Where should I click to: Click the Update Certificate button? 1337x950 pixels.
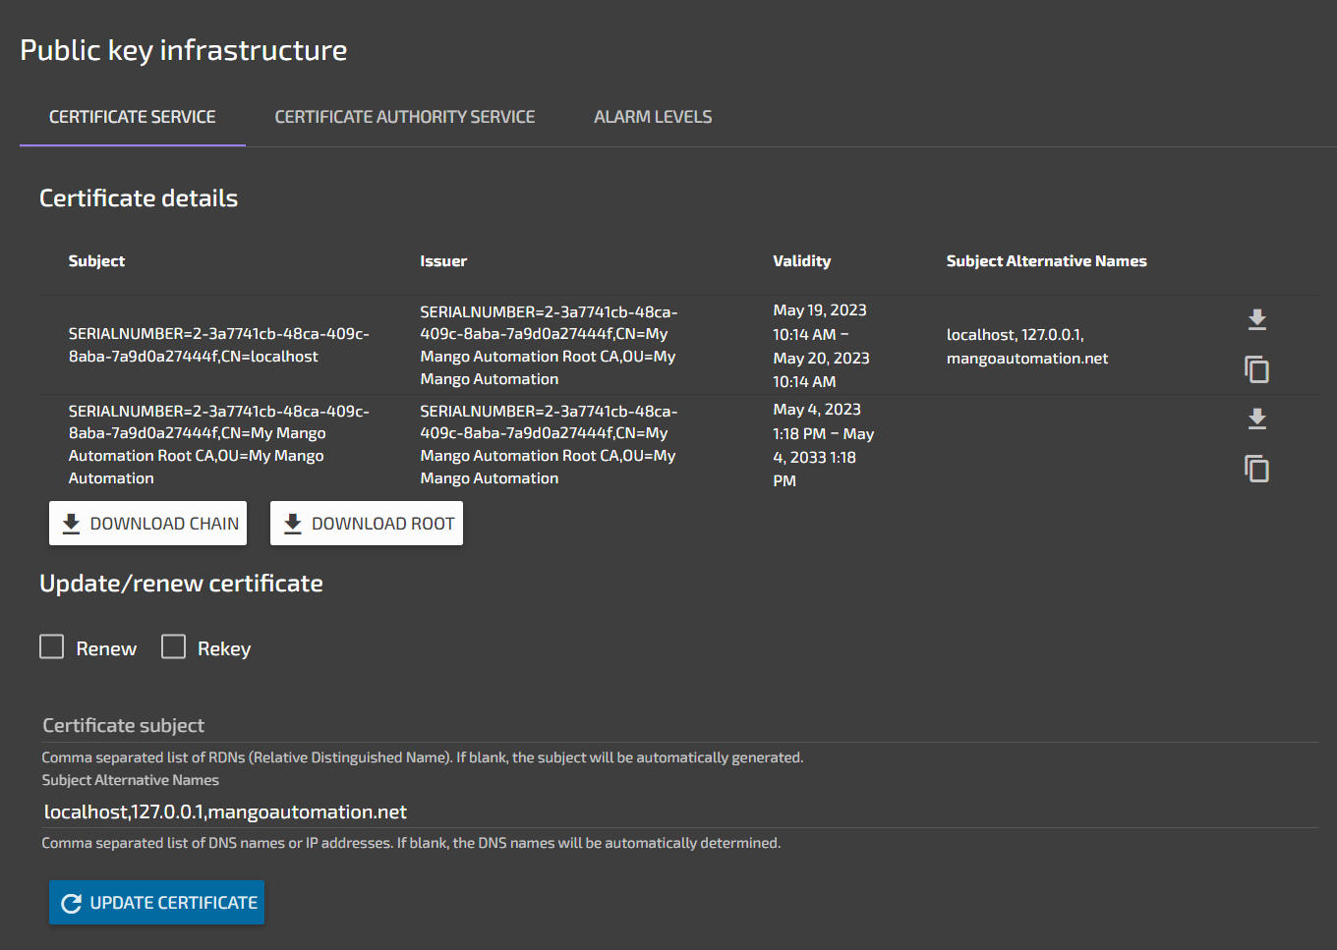pyautogui.click(x=157, y=903)
